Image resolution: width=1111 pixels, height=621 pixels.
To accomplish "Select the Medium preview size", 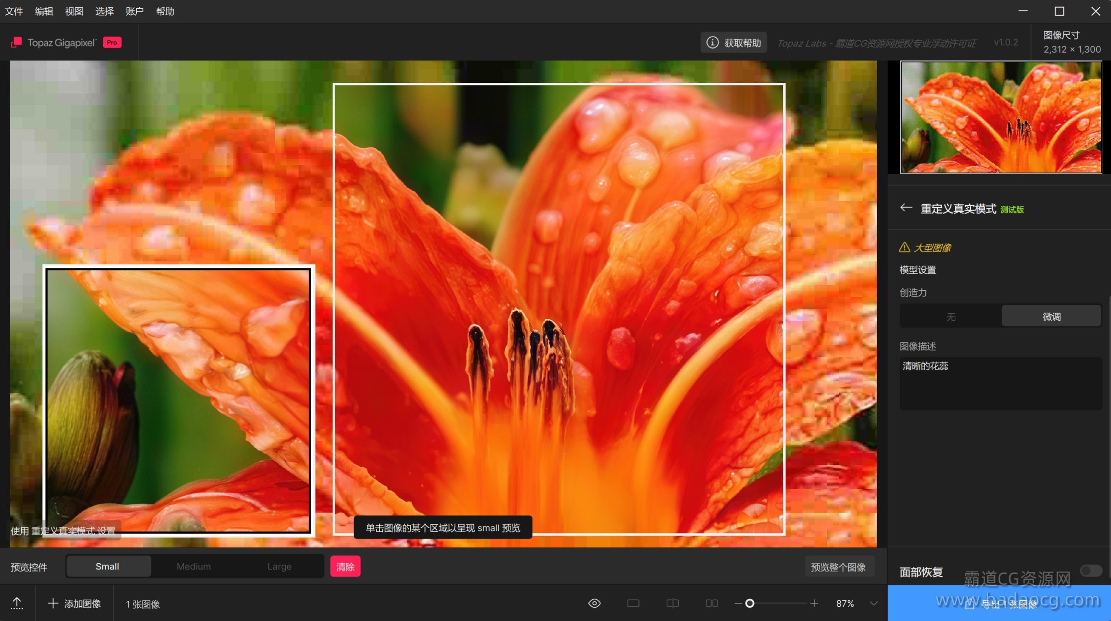I will click(x=194, y=566).
